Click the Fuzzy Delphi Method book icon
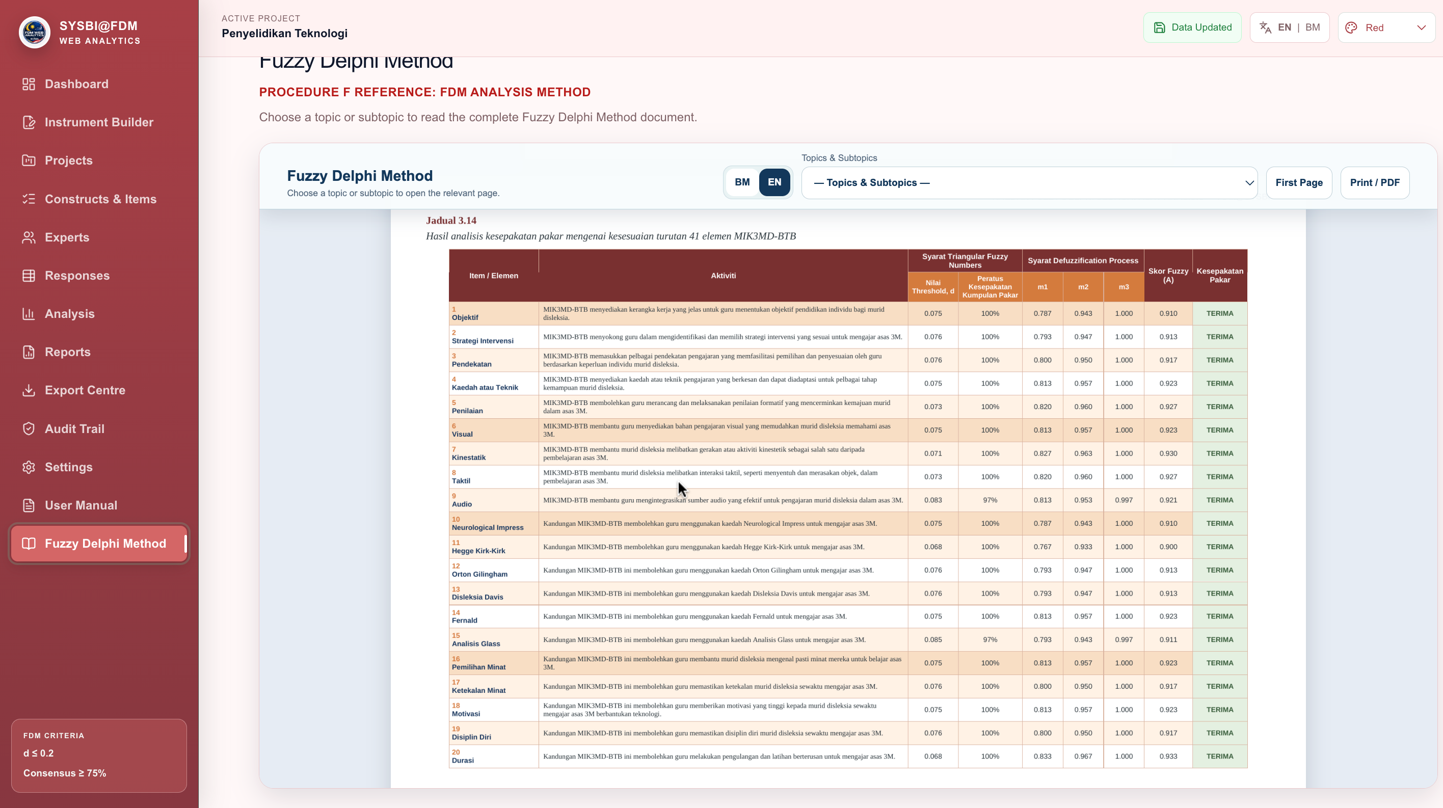The width and height of the screenshot is (1443, 808). click(29, 544)
